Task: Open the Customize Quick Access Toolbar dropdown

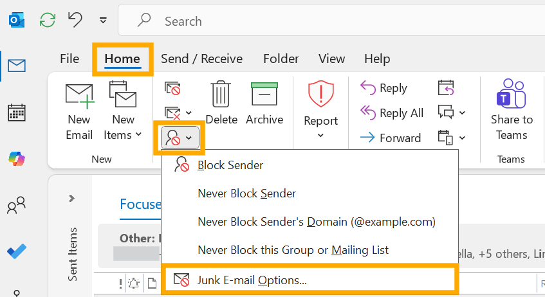Action: (x=103, y=21)
